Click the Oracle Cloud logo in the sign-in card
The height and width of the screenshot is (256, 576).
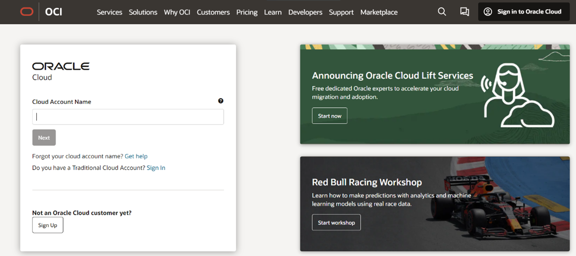pyautogui.click(x=60, y=71)
